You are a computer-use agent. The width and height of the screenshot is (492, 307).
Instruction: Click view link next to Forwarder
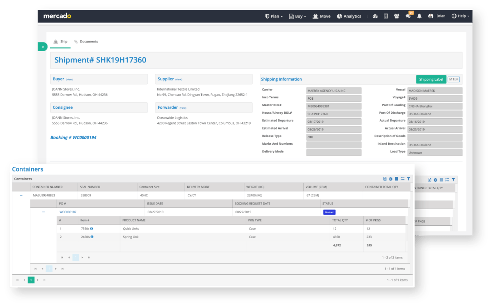pyautogui.click(x=183, y=108)
